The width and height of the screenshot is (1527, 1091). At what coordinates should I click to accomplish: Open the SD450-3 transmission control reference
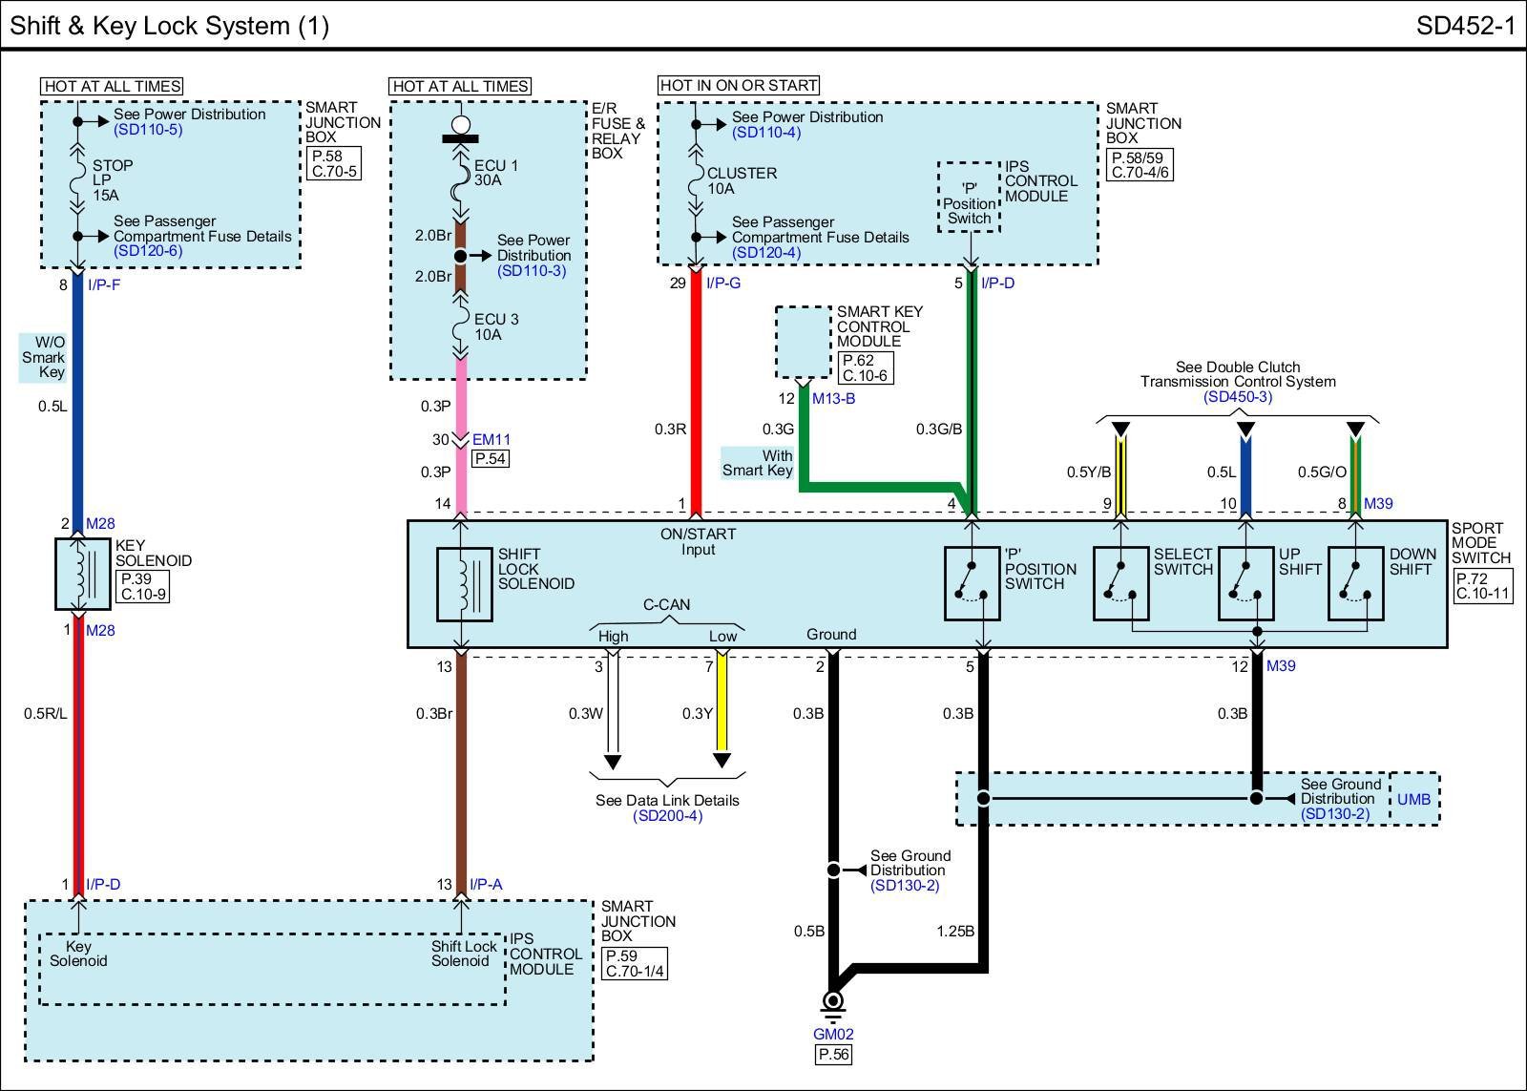click(x=1238, y=397)
